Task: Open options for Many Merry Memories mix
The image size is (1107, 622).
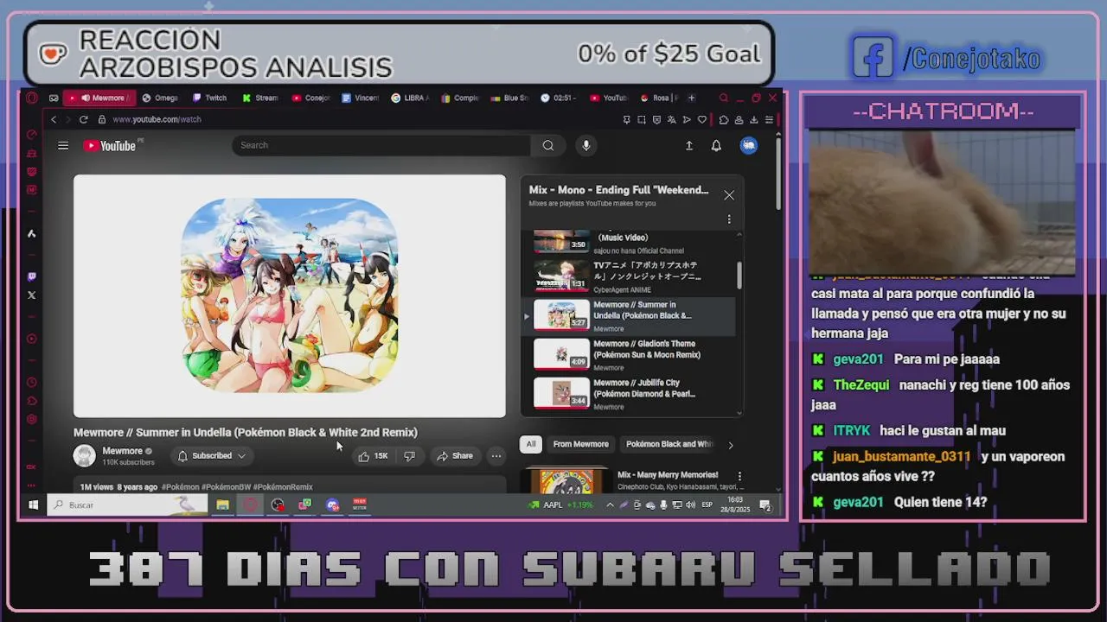Action: click(739, 476)
